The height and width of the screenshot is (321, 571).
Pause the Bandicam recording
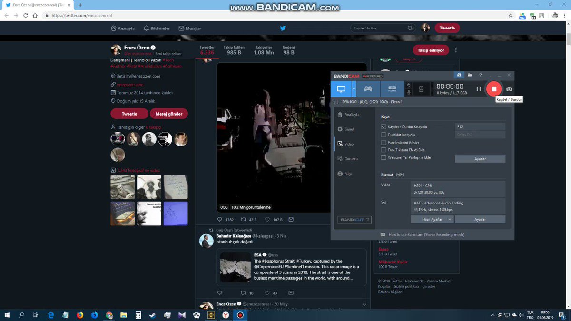point(479,89)
